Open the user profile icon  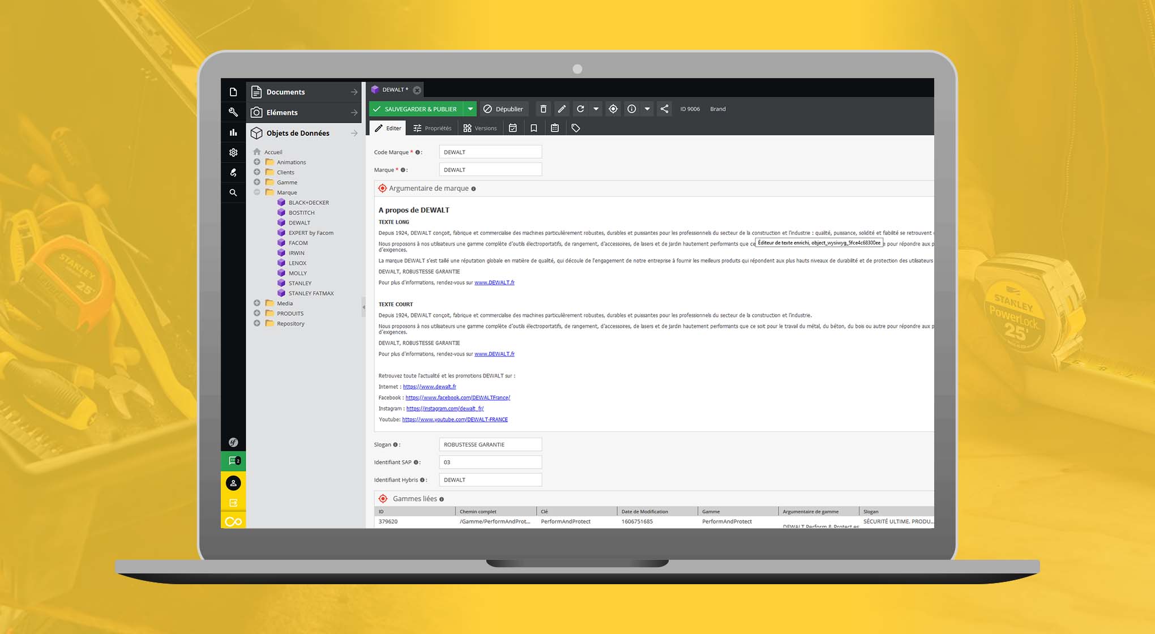[x=233, y=483]
